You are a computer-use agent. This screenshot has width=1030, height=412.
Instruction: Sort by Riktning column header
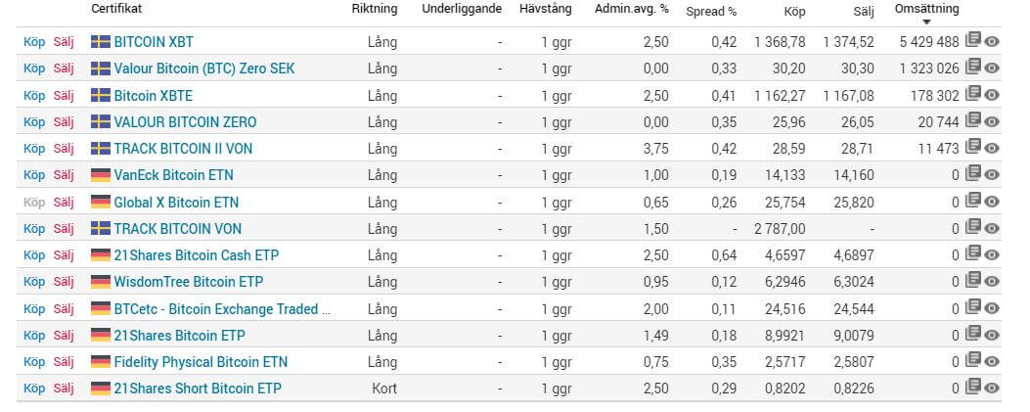coord(375,9)
